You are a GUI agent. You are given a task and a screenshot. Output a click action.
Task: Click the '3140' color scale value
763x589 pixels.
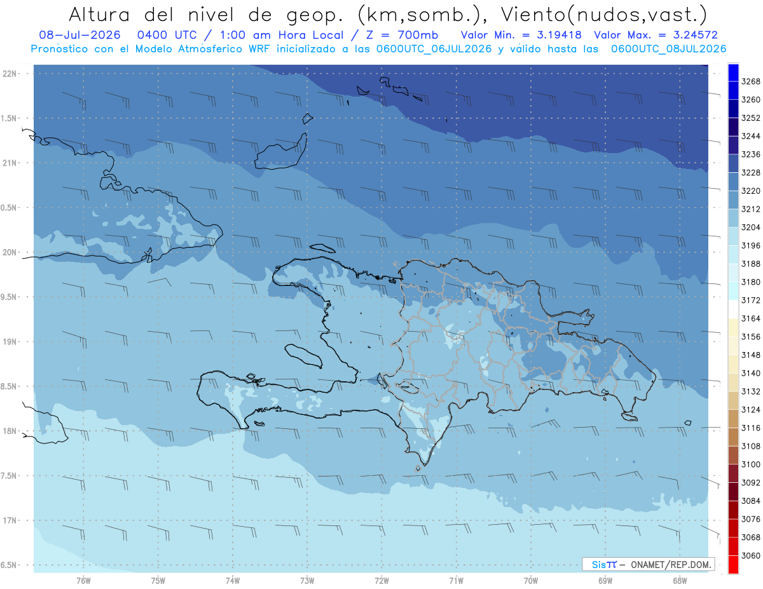coord(751,373)
